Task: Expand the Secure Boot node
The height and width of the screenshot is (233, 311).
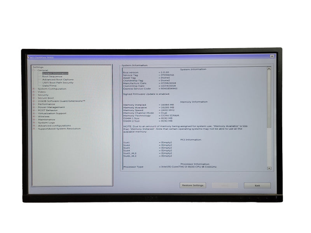Action: (x=34, y=98)
